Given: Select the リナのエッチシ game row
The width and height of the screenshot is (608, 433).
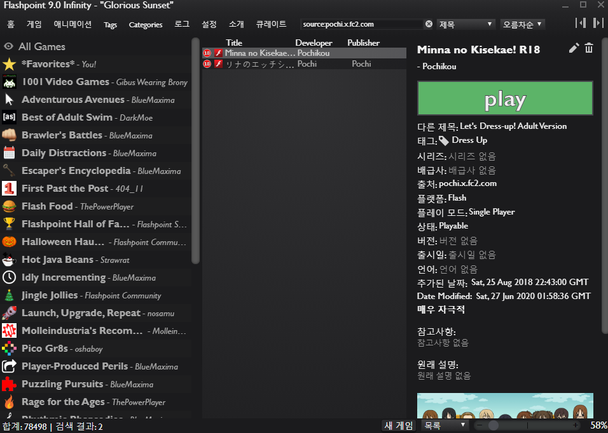Looking at the screenshot, I should tap(305, 64).
